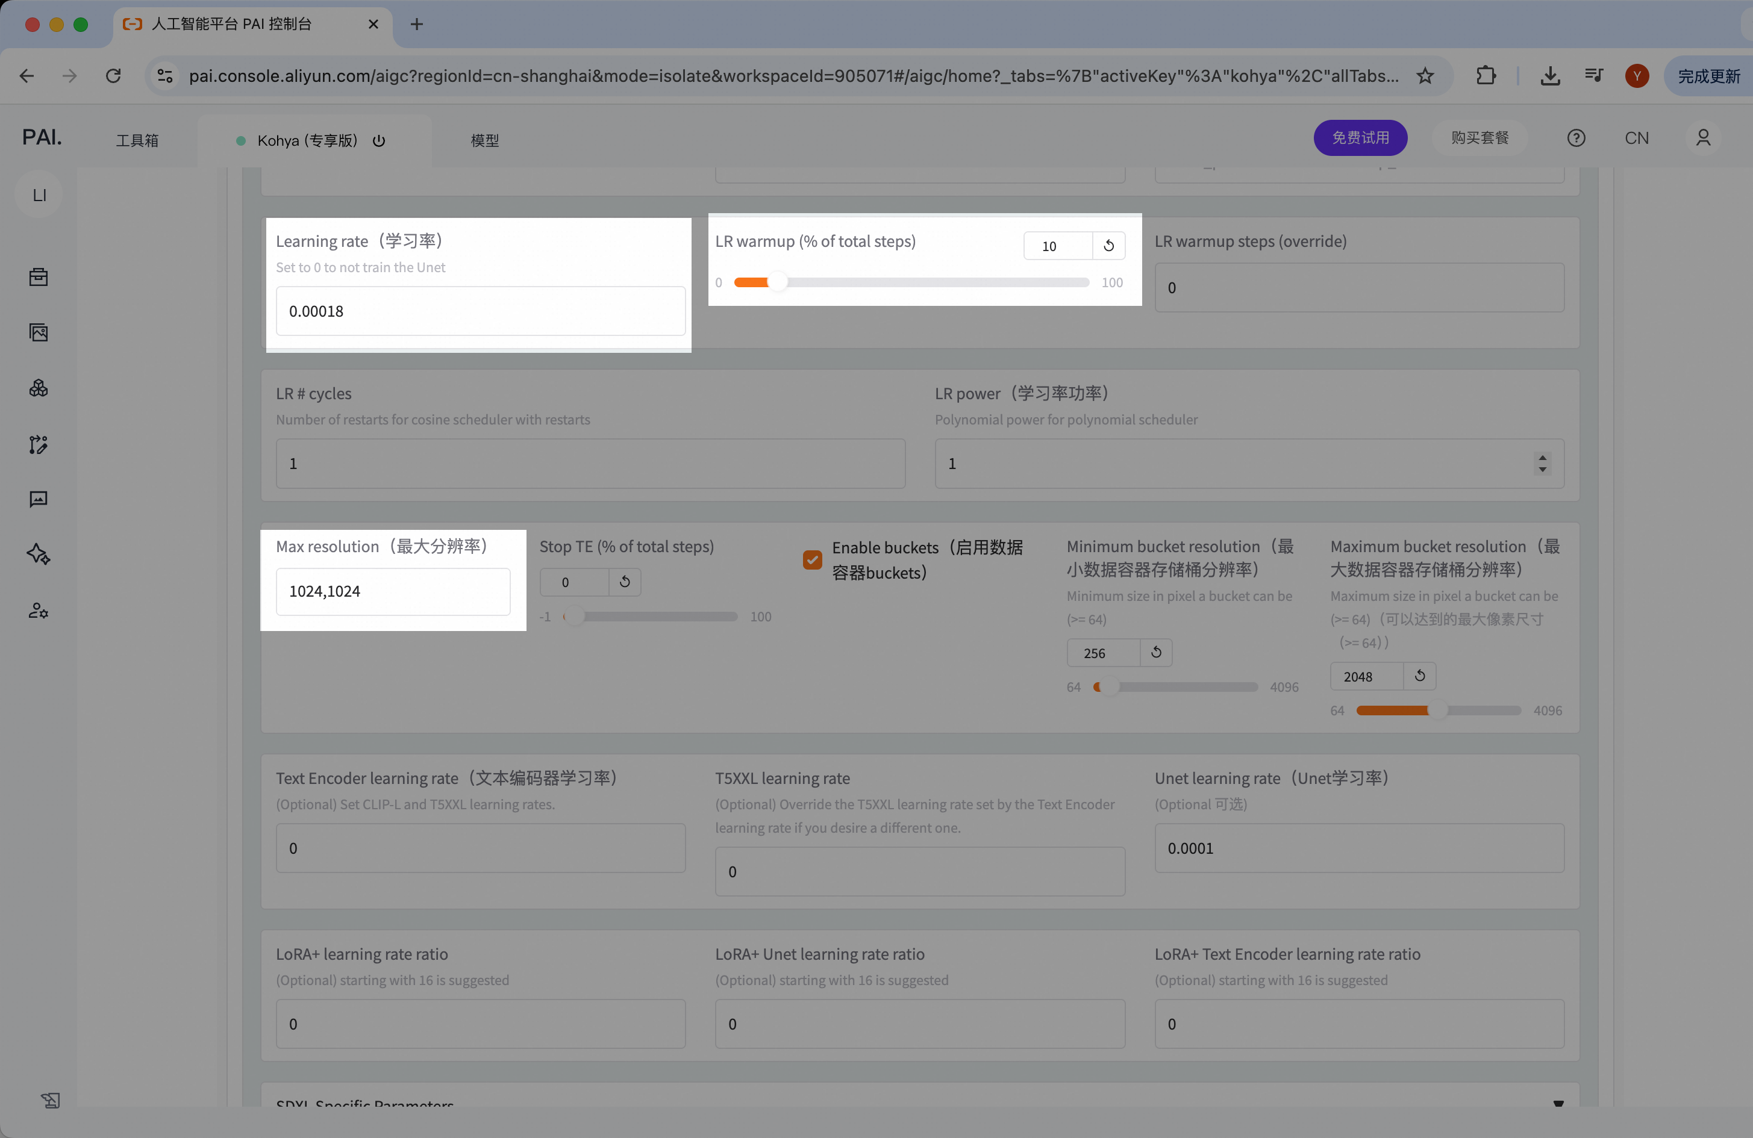Click the 购买套餐 button

[1479, 138]
